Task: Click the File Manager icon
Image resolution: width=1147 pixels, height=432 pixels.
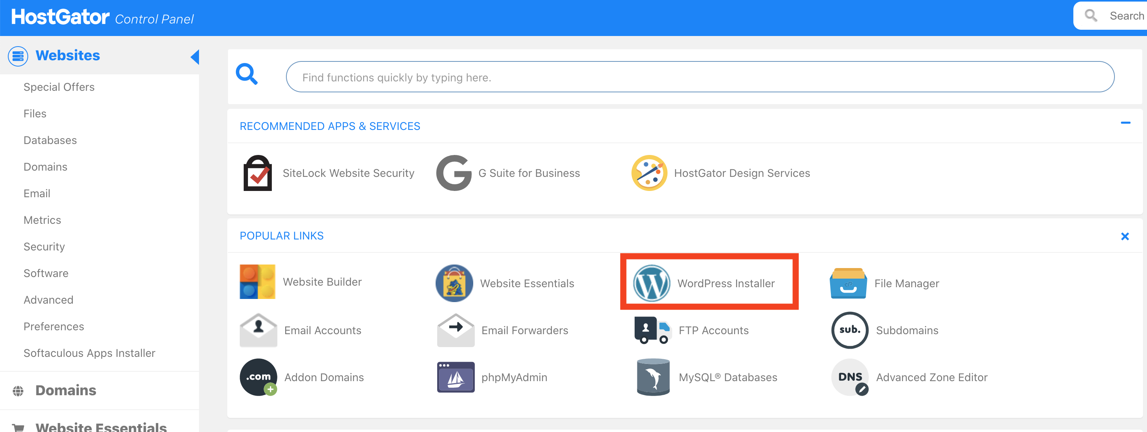Action: click(848, 283)
